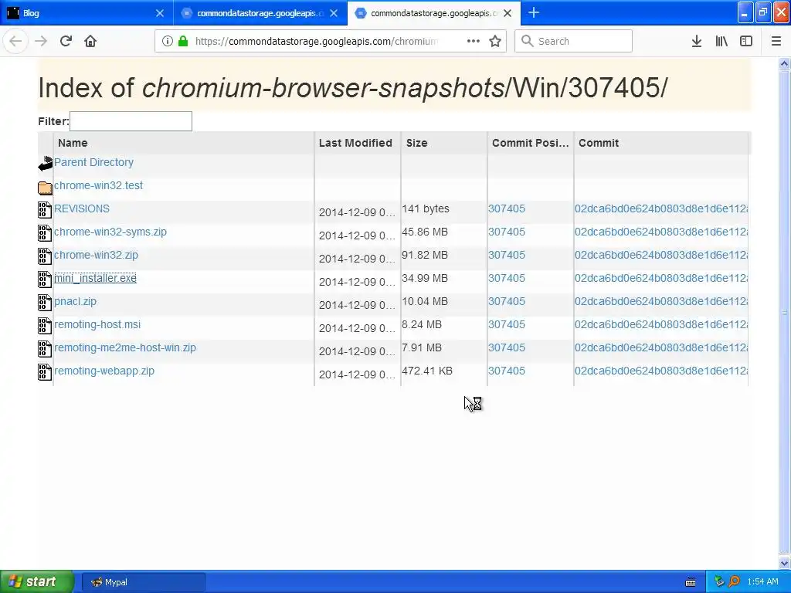Viewport: 791px width, 593px height.
Task: Reload the current page
Action: [66, 42]
